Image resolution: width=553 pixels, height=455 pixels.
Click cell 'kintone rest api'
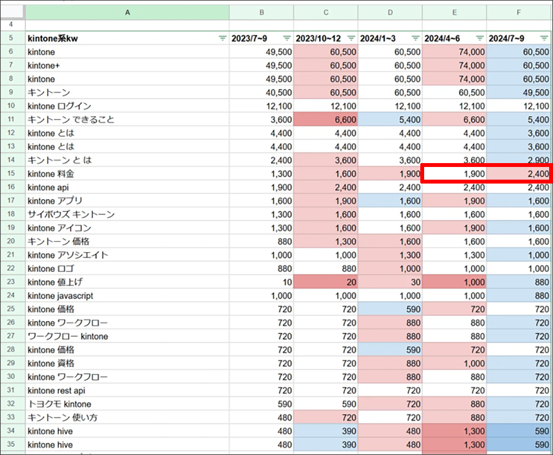(x=127, y=390)
